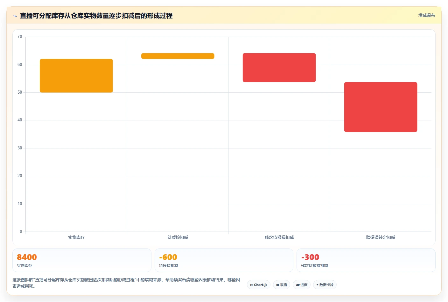Click the 数据卡片 tag chip

click(325, 285)
